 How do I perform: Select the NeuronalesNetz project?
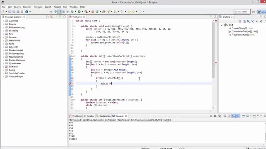point(16,57)
